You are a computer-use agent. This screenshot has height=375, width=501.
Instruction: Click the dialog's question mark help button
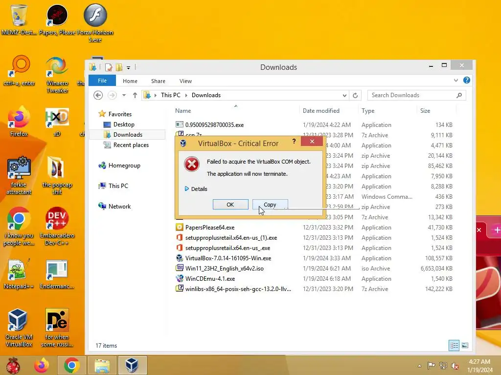pos(294,141)
